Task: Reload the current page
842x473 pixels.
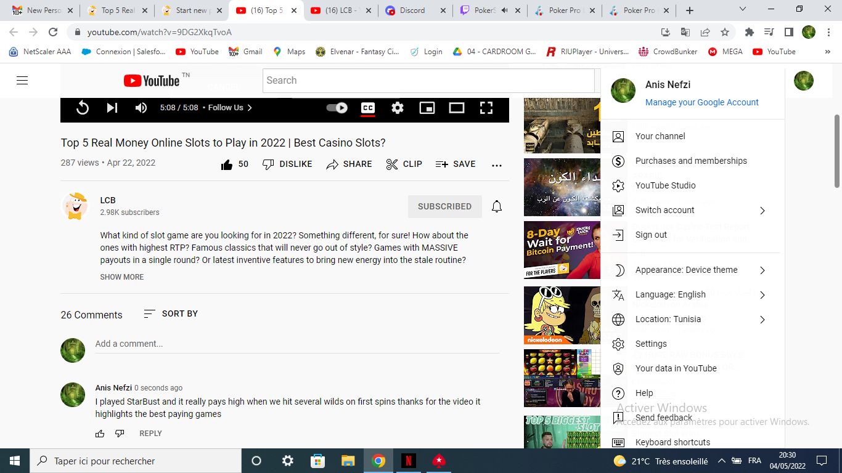Action: click(53, 32)
